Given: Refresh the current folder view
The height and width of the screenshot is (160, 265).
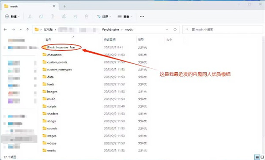Looking at the screenshot, I should (175, 30).
